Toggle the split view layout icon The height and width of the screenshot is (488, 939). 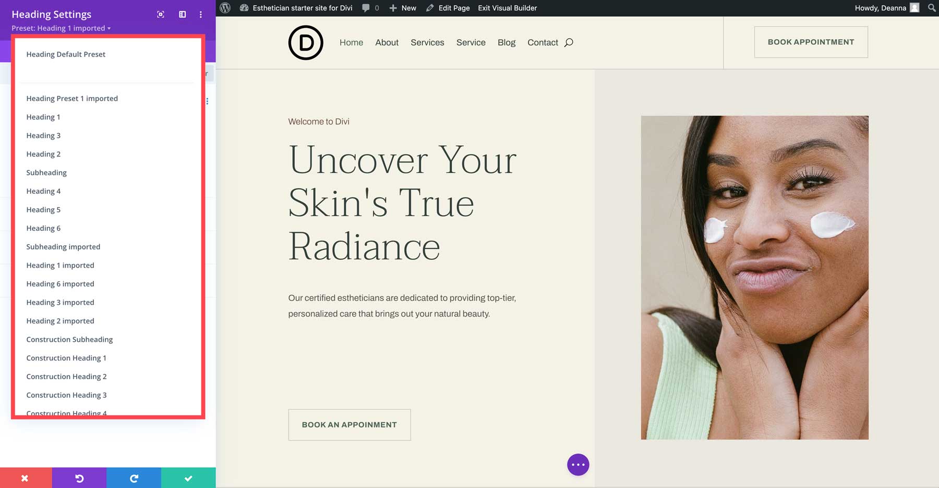[x=182, y=15]
